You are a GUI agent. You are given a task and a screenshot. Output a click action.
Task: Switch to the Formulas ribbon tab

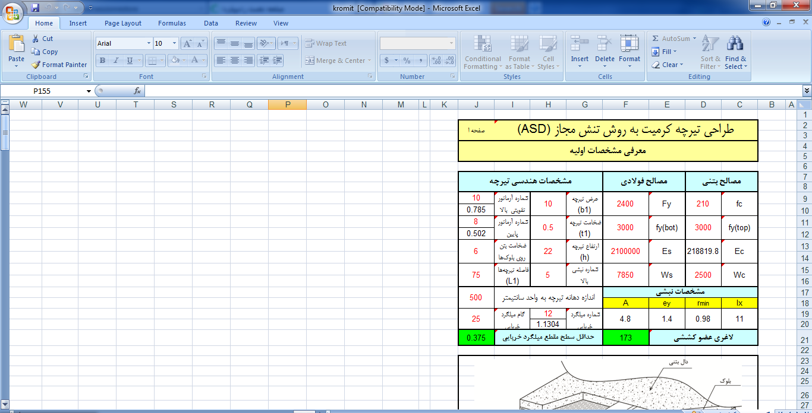pyautogui.click(x=172, y=23)
